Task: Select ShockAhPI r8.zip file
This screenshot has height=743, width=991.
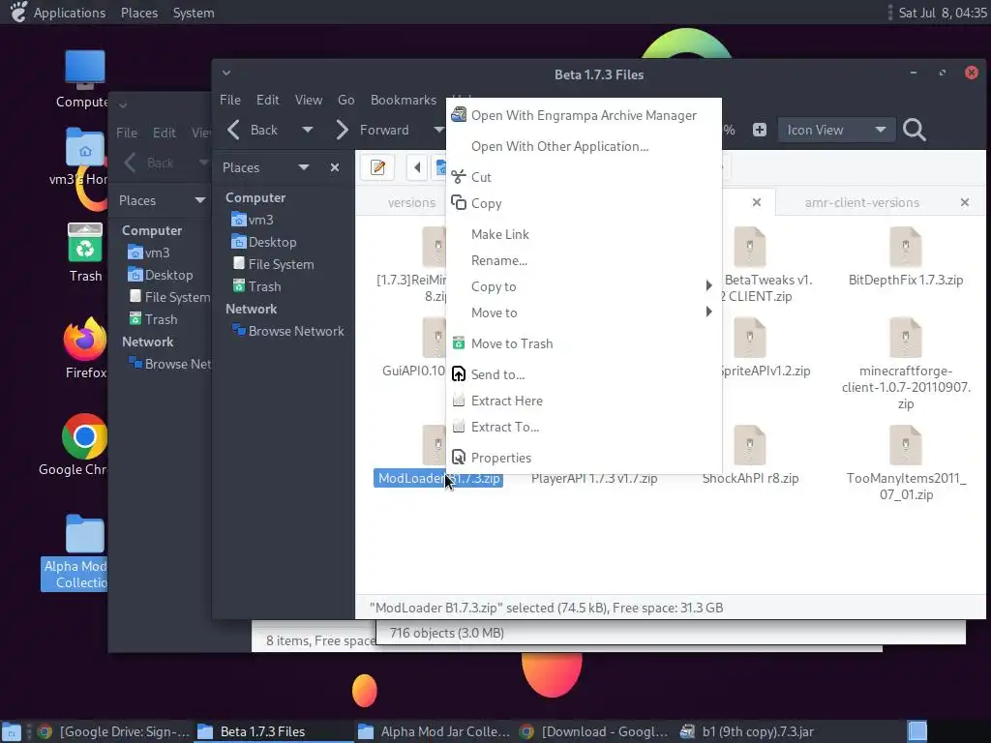Action: tap(750, 455)
